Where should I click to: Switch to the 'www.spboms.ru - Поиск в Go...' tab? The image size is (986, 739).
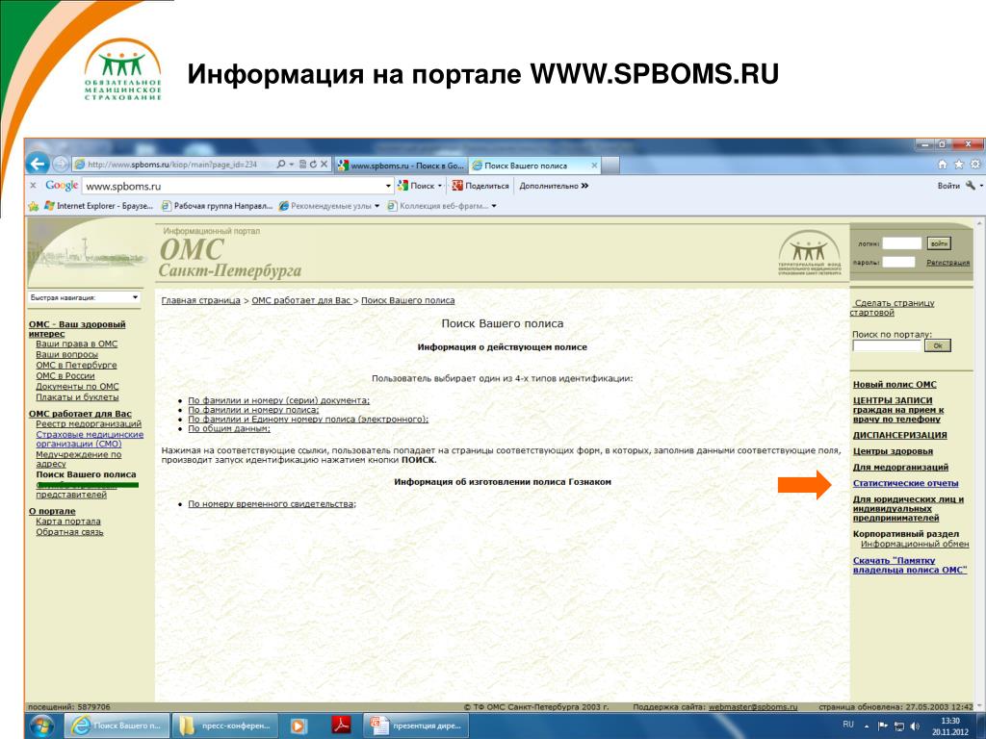coord(401,166)
